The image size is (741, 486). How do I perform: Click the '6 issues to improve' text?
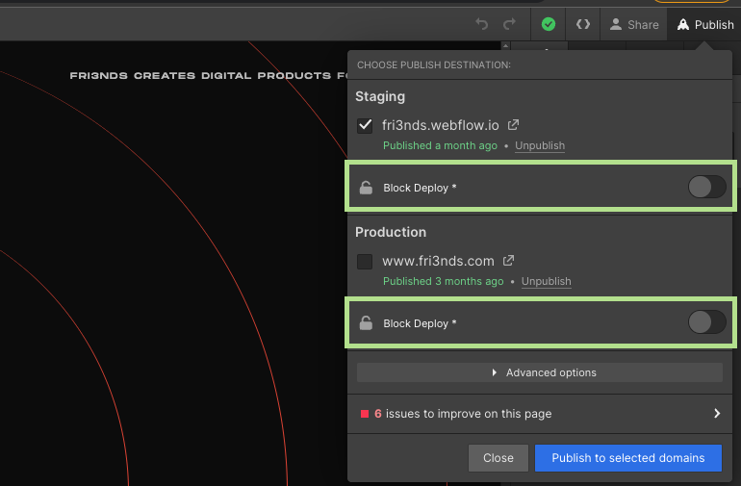463,414
